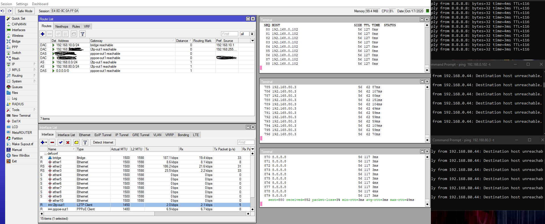
Task: Click the enable checkmark in Route List toolbar
Action: point(58,34)
